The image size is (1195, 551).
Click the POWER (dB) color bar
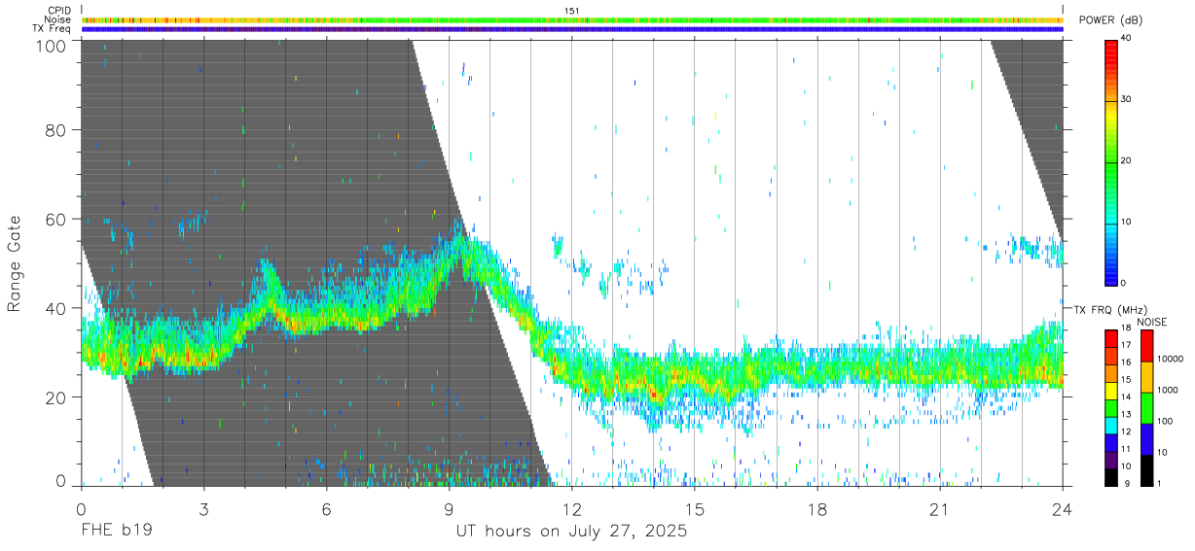pos(1110,161)
